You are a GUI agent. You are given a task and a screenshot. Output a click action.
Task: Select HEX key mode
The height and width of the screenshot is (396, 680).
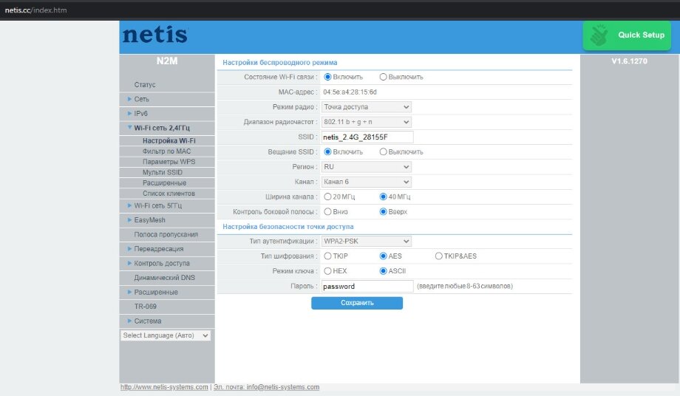point(328,271)
